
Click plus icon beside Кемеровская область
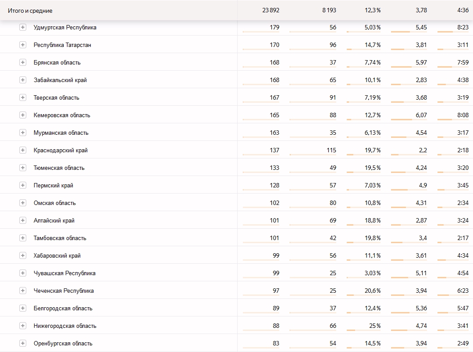point(23,115)
